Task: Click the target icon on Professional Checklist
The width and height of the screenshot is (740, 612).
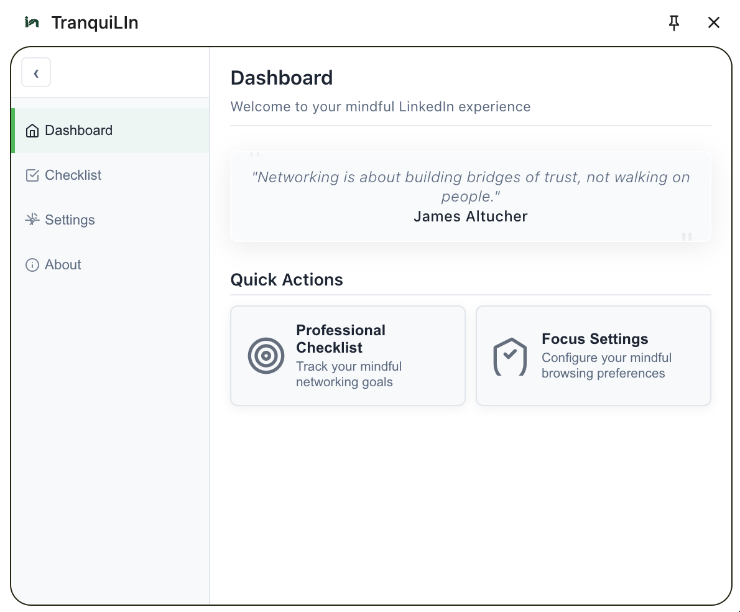Action: pos(266,356)
